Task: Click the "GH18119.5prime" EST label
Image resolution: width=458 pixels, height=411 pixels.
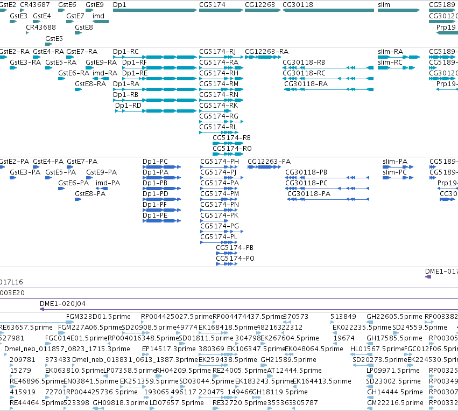Action: pyautogui.click(x=280, y=392)
